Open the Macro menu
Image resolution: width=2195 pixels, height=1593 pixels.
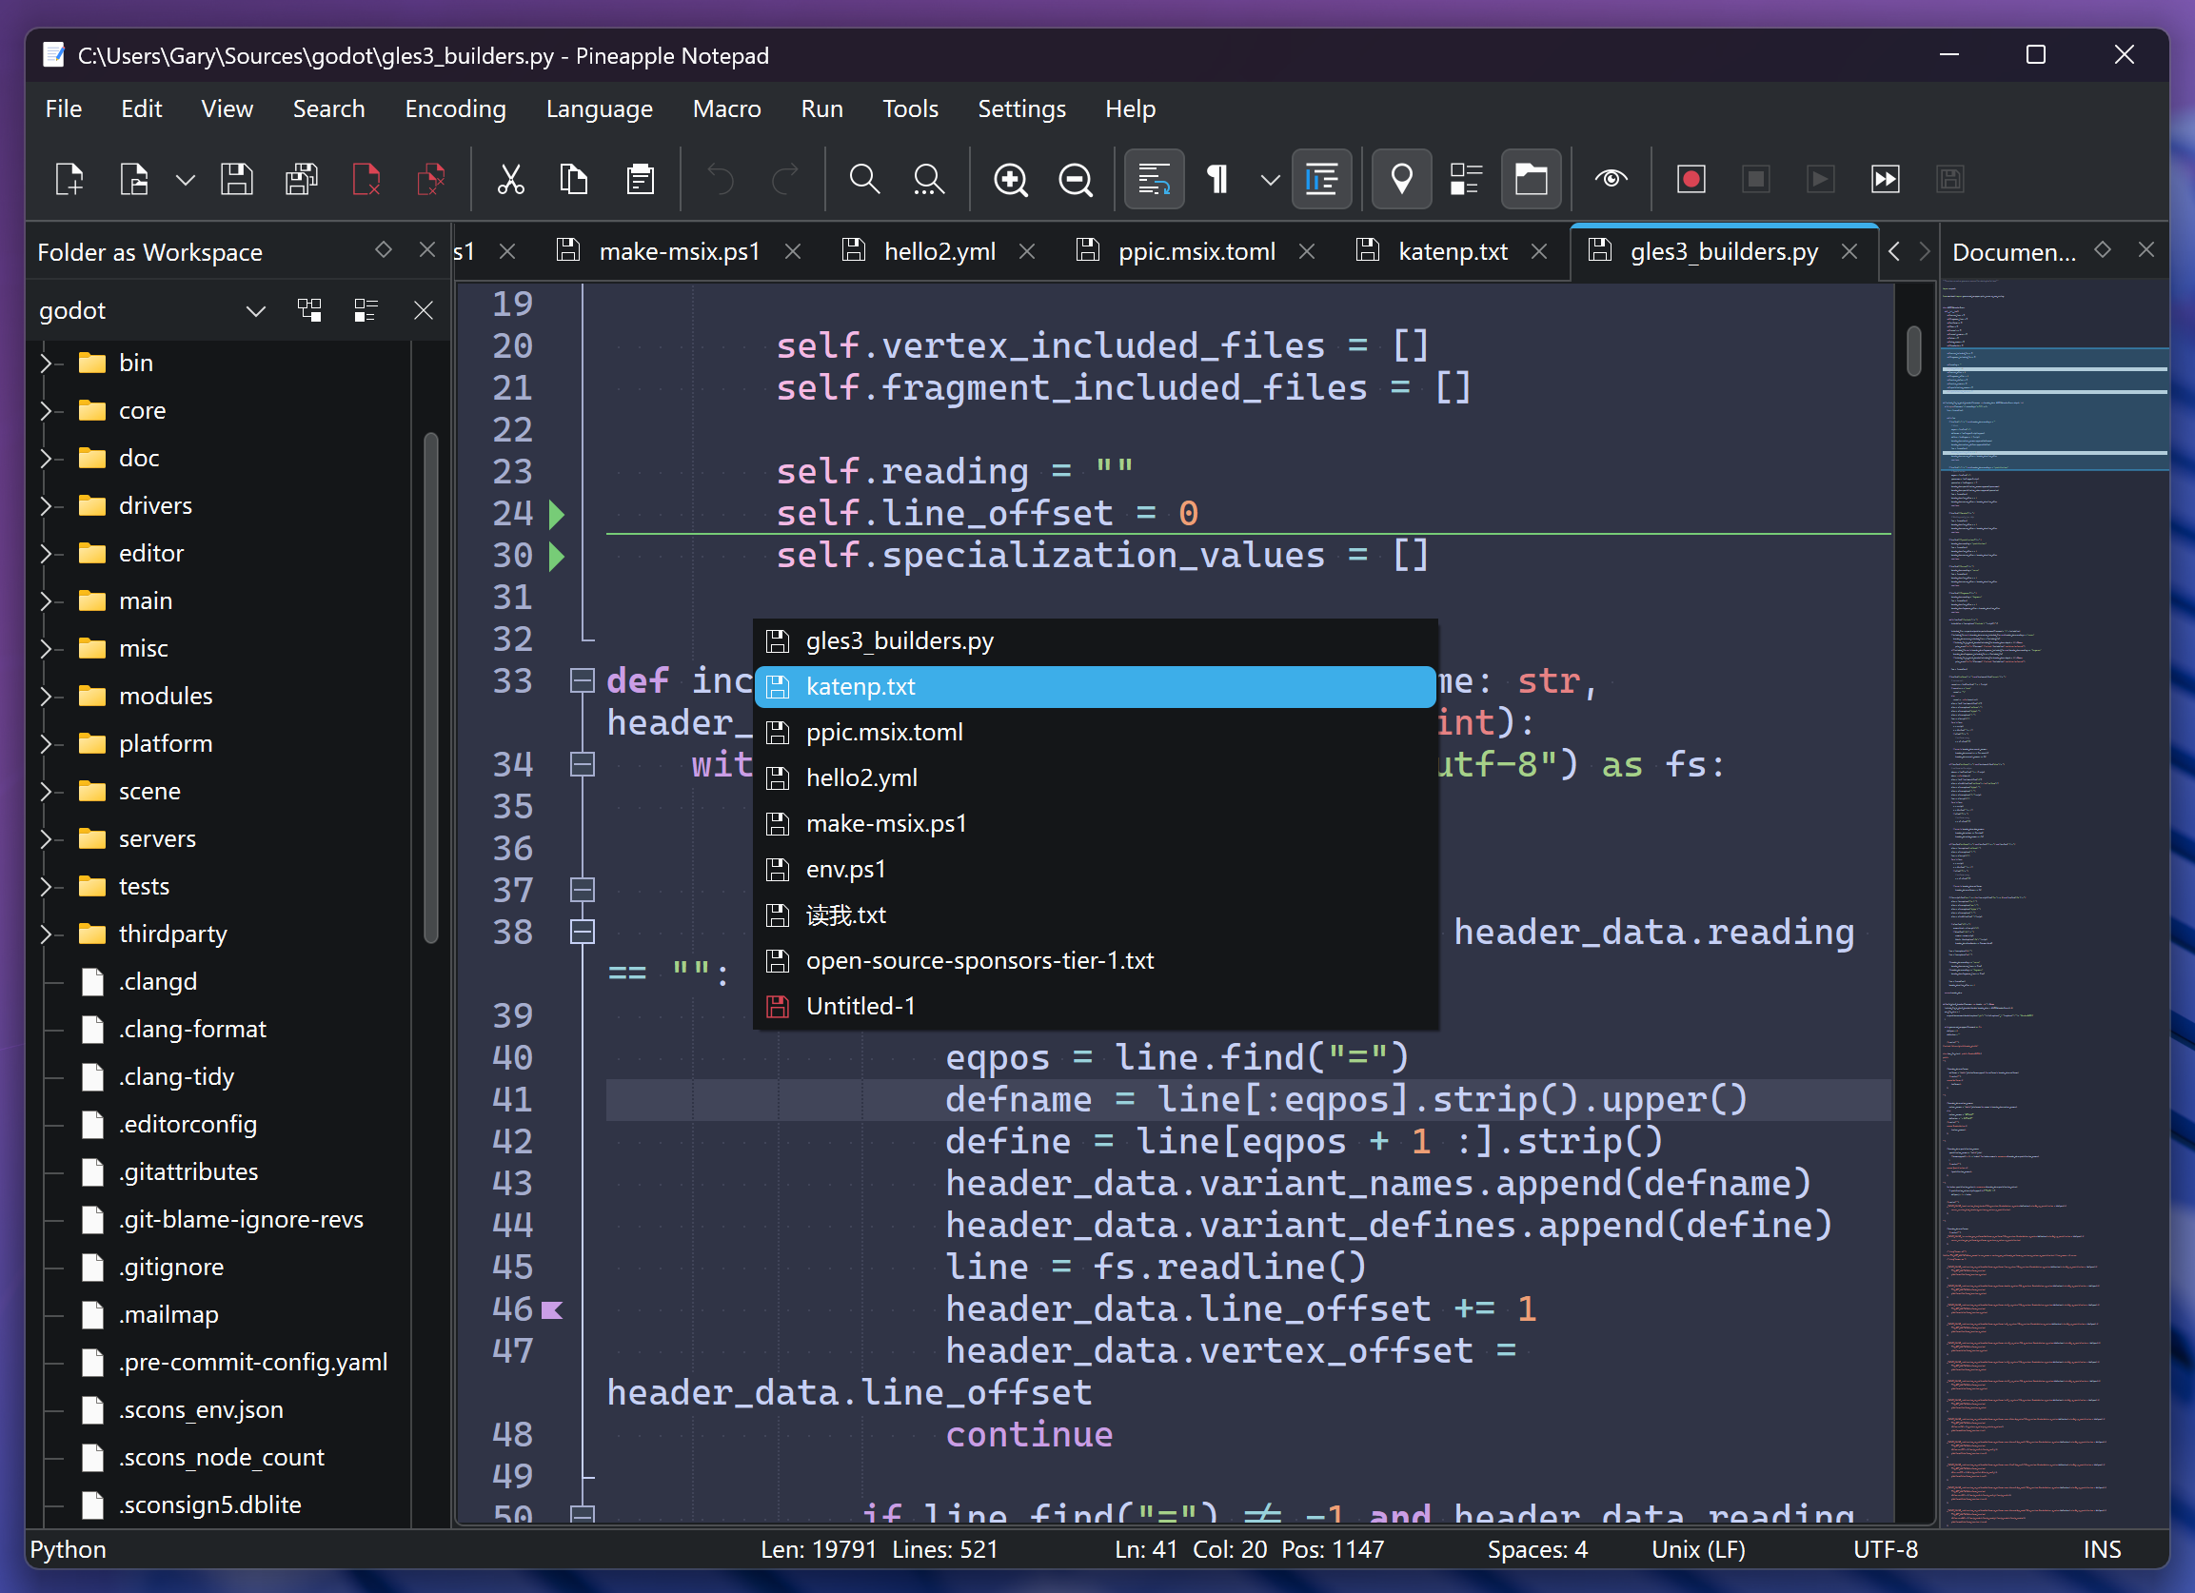pos(727,108)
